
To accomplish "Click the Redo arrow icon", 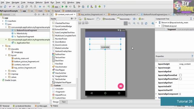I will (x=14, y=7).
